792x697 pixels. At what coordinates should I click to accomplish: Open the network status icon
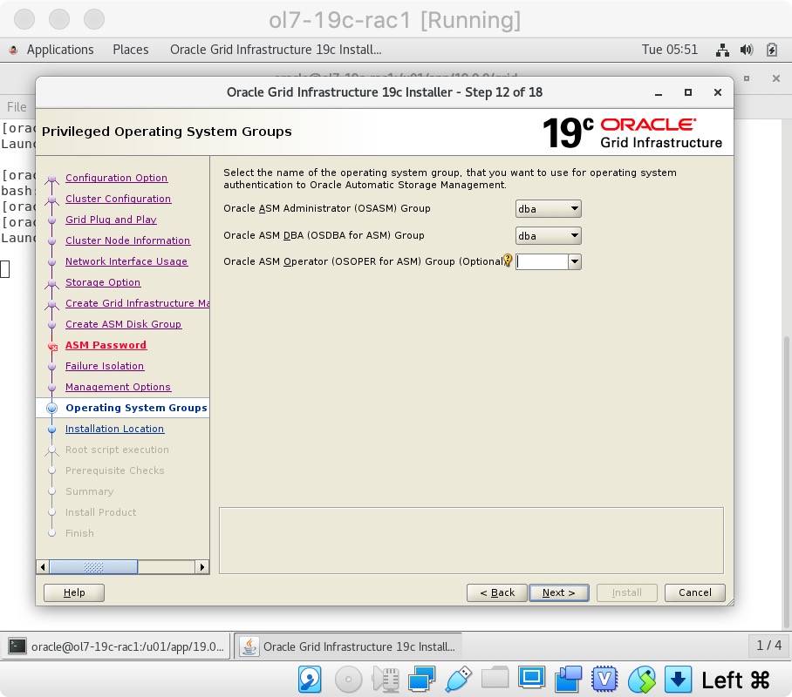(x=722, y=50)
